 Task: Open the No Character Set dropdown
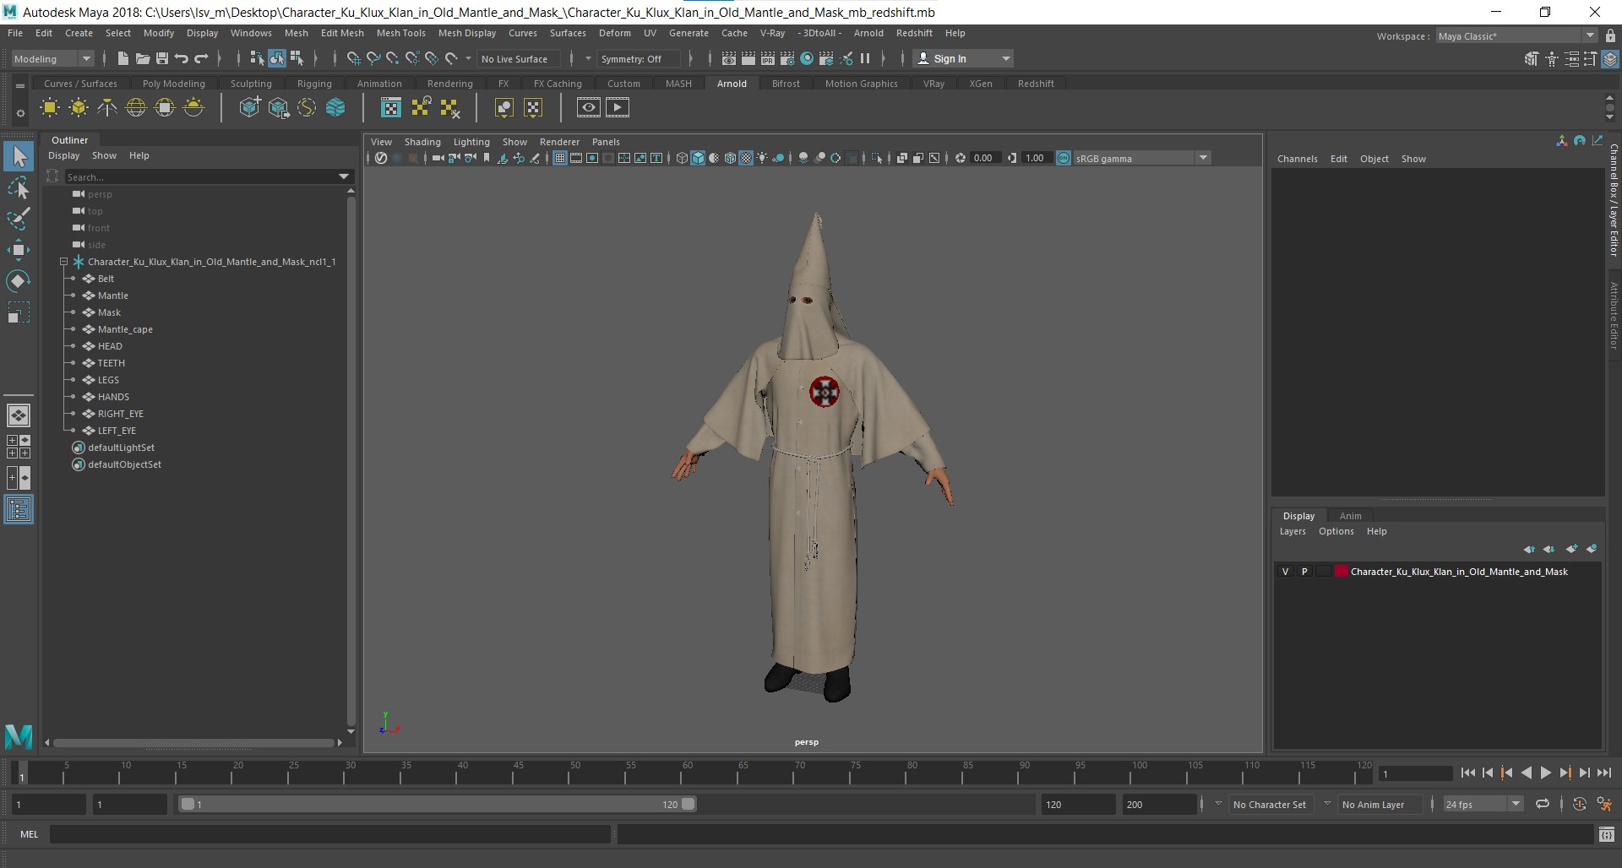point(1269,805)
